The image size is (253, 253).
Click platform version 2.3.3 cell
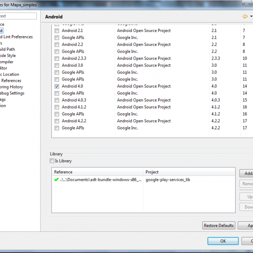(x=215, y=59)
